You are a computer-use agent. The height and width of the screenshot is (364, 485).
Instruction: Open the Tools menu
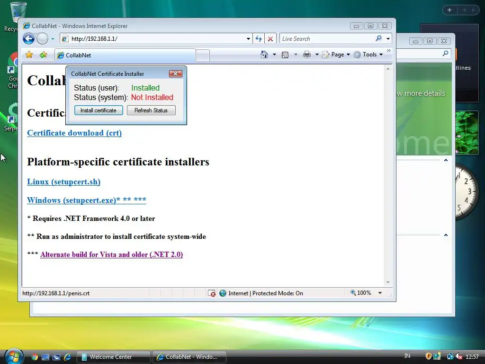coord(368,55)
